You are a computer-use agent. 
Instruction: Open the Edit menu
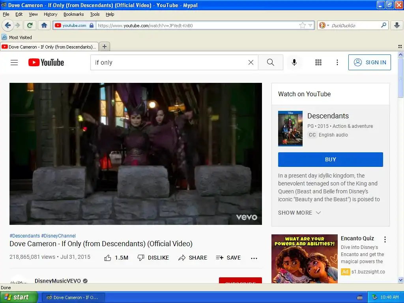[x=19, y=14]
